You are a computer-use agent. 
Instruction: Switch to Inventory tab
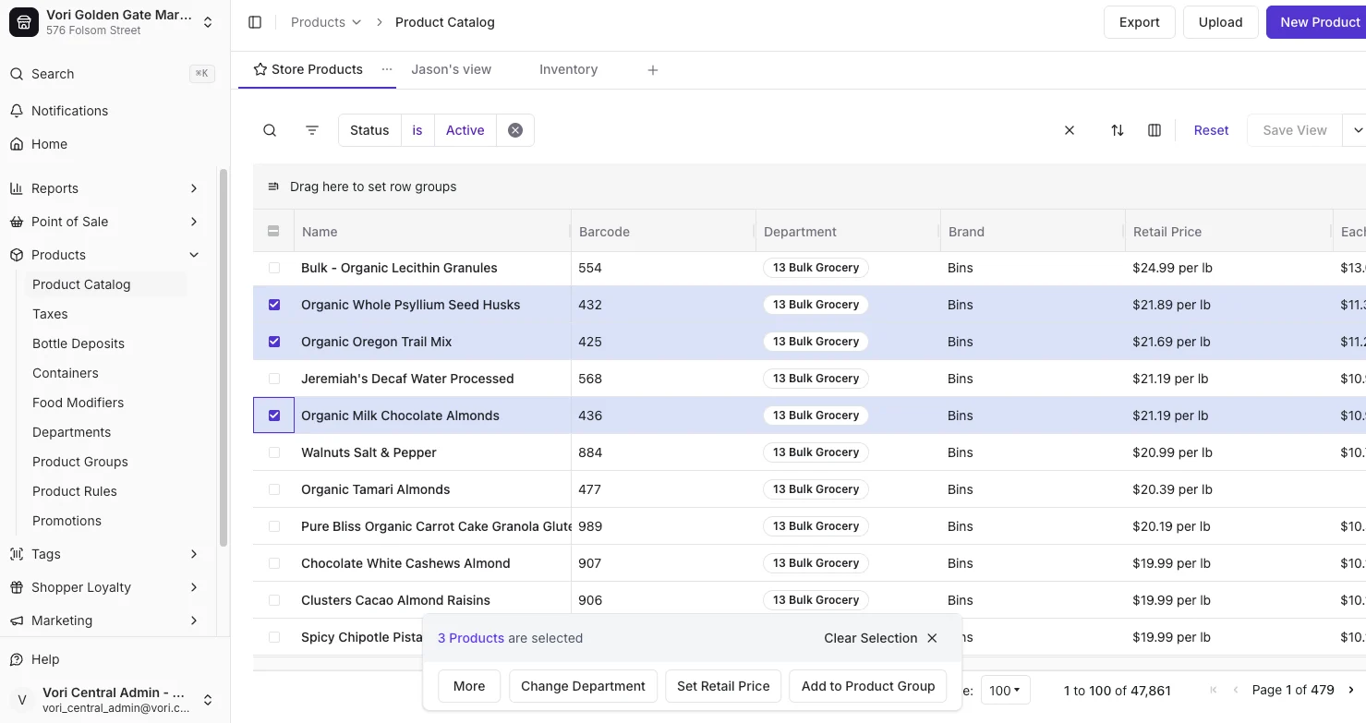[568, 69]
